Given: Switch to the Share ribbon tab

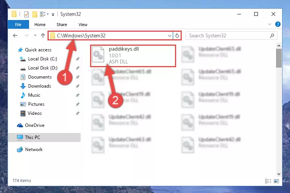Looking at the screenshot, I should (x=62, y=25).
